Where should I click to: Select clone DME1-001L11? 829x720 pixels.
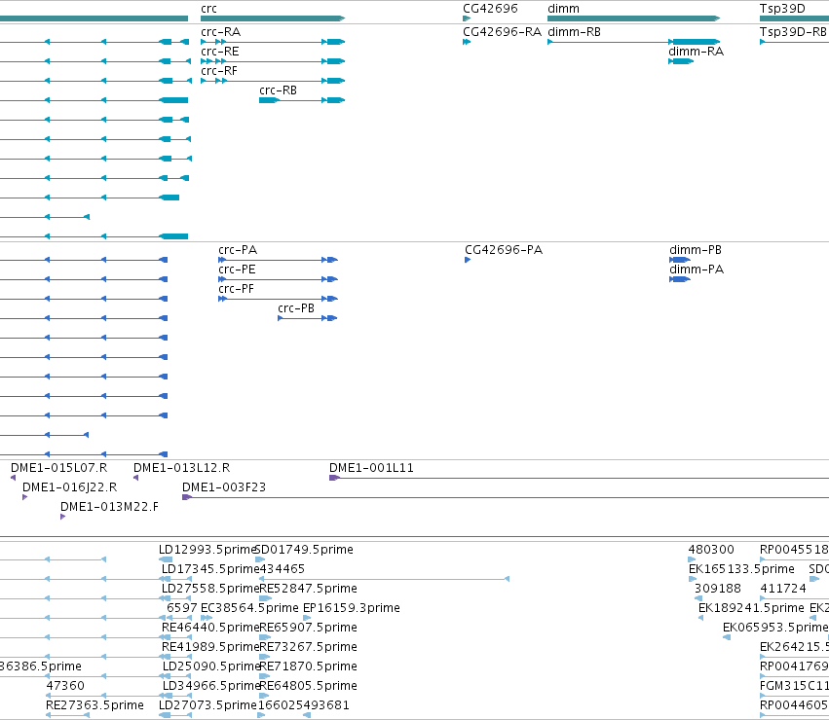click(371, 468)
